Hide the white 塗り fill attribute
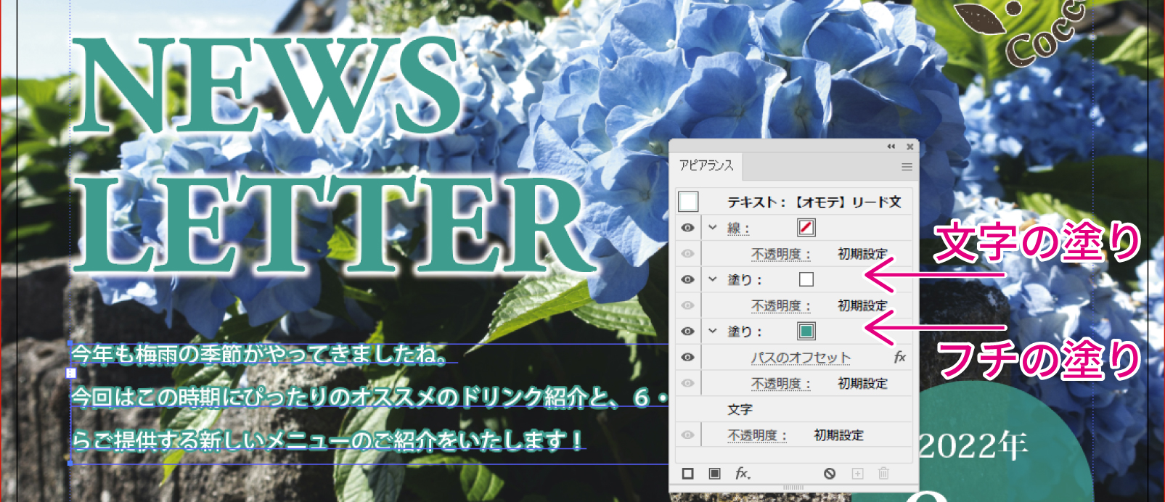This screenshot has width=1165, height=502. point(687,279)
